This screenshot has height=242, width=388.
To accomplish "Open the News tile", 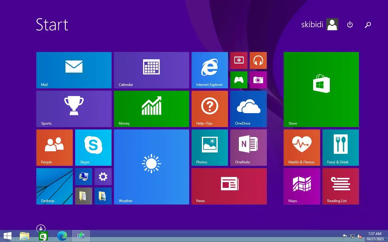I will click(x=229, y=186).
